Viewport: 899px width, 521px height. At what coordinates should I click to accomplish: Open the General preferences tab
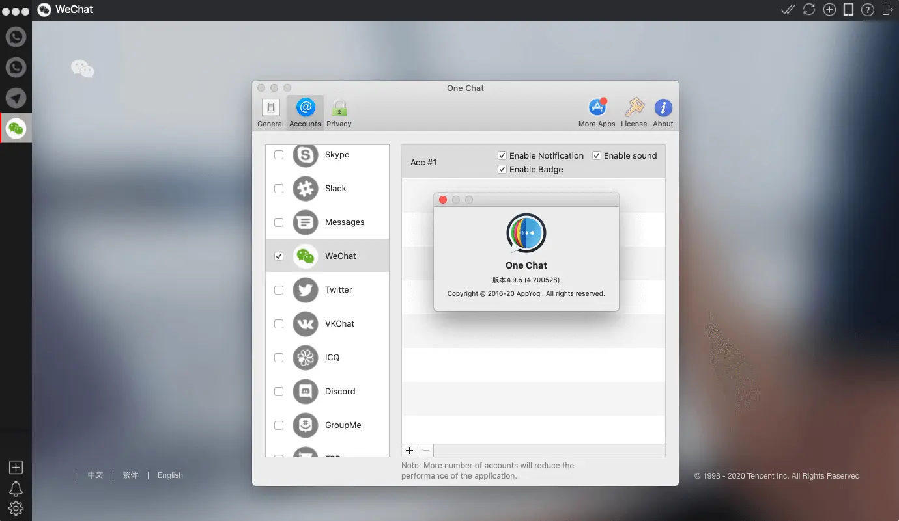tap(270, 113)
